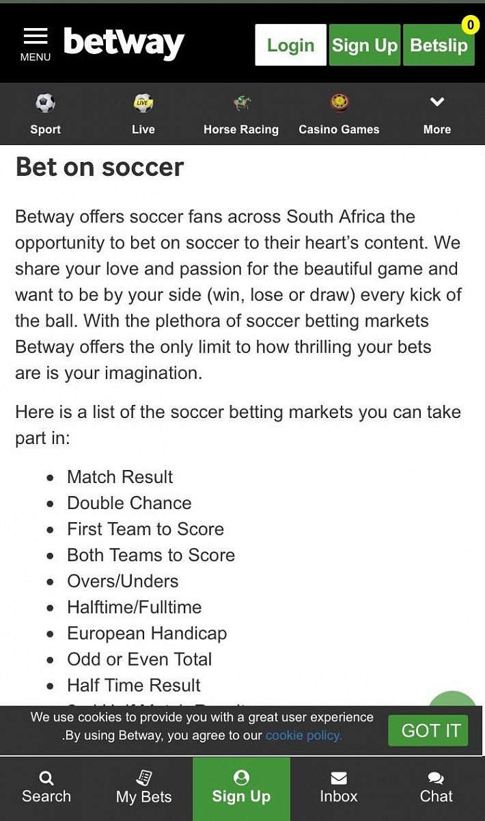Expand the More navigation chevron
Viewport: 485px width, 821px height.
click(x=436, y=101)
